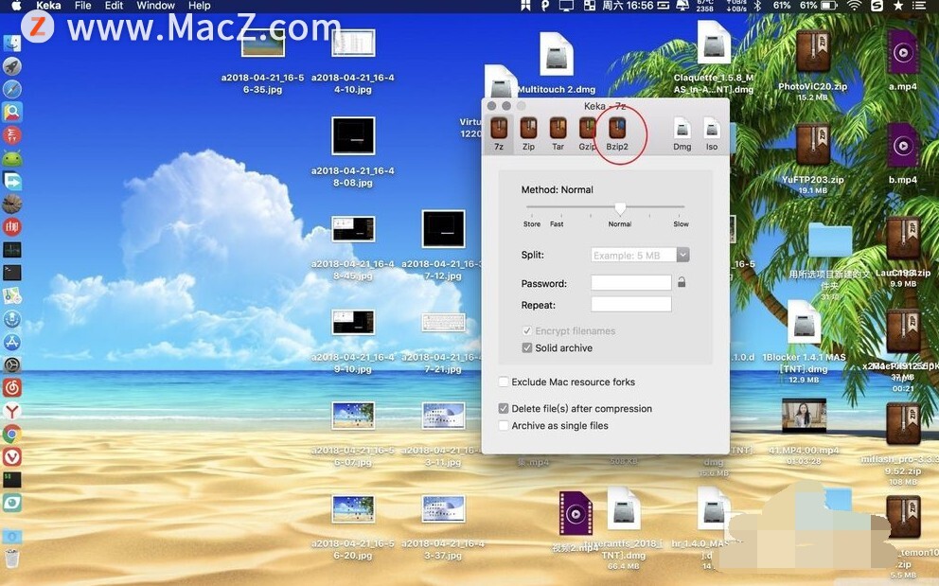Click the display mirroring icon in menu bar

pyautogui.click(x=566, y=6)
